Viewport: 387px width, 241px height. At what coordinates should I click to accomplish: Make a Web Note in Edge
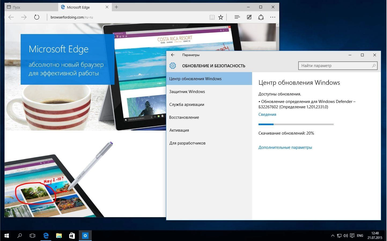pos(249,17)
